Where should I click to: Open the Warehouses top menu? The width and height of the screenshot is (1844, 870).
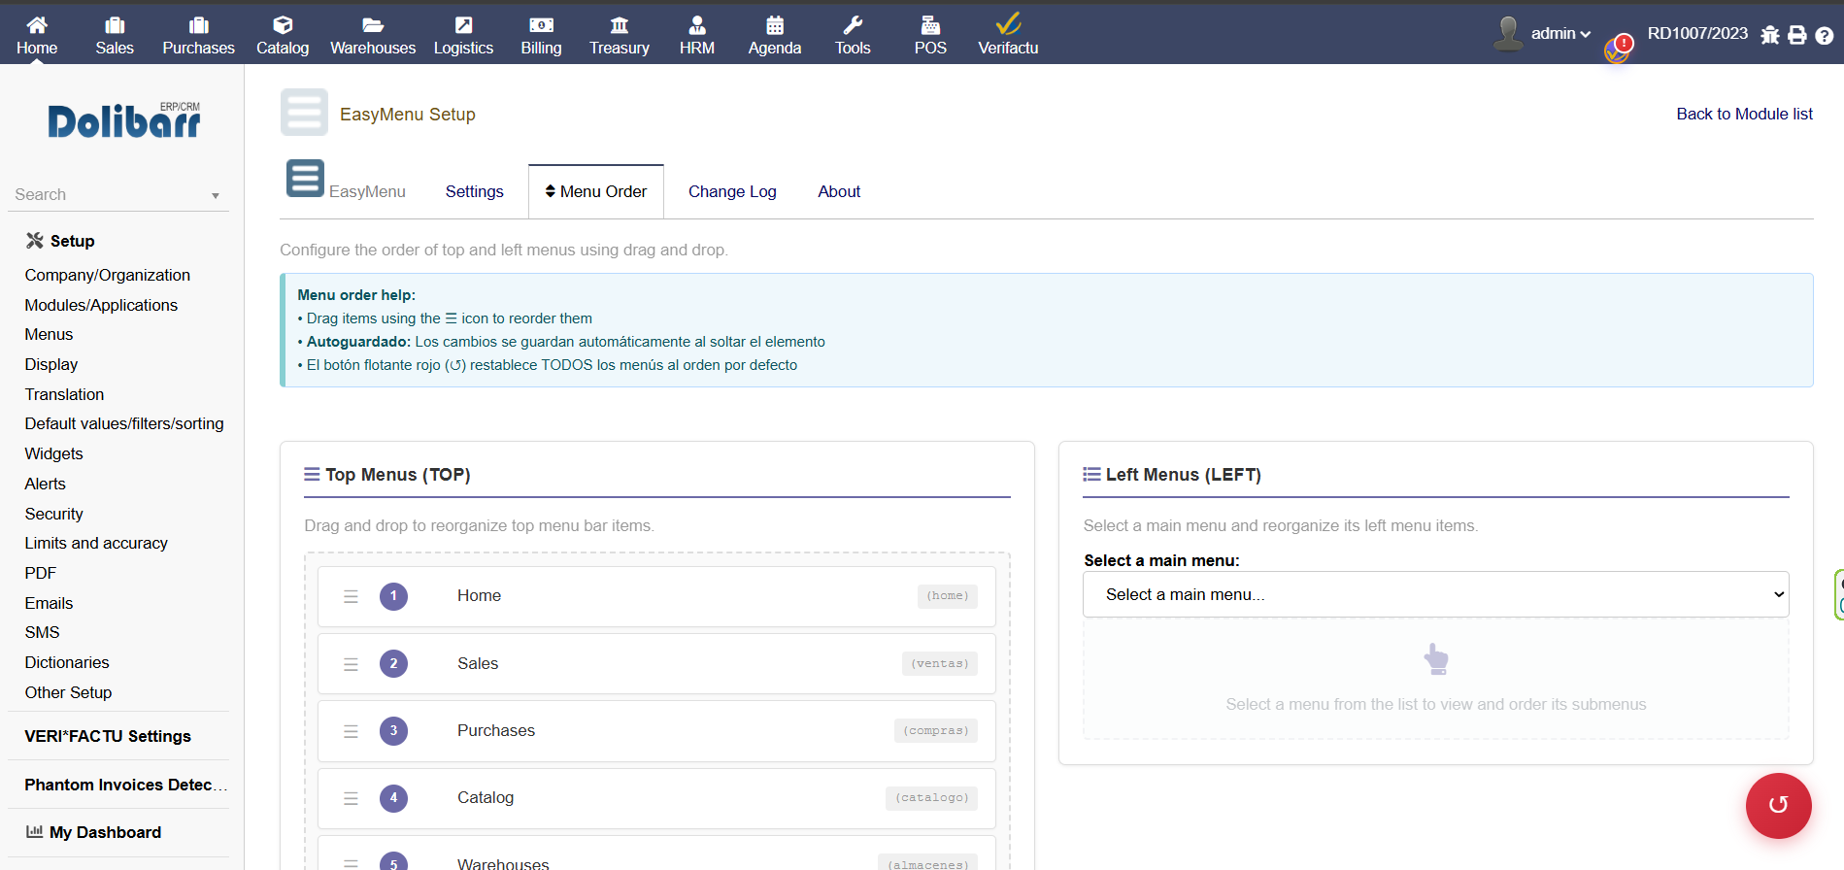[x=372, y=35]
